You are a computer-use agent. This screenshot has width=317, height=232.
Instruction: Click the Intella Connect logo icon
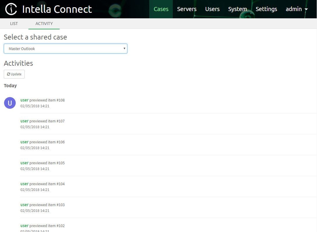click(x=11, y=9)
